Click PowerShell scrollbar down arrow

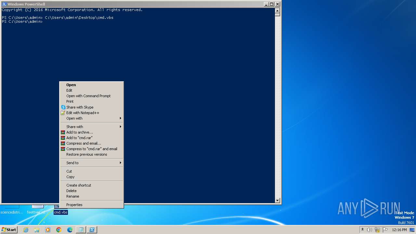278,201
